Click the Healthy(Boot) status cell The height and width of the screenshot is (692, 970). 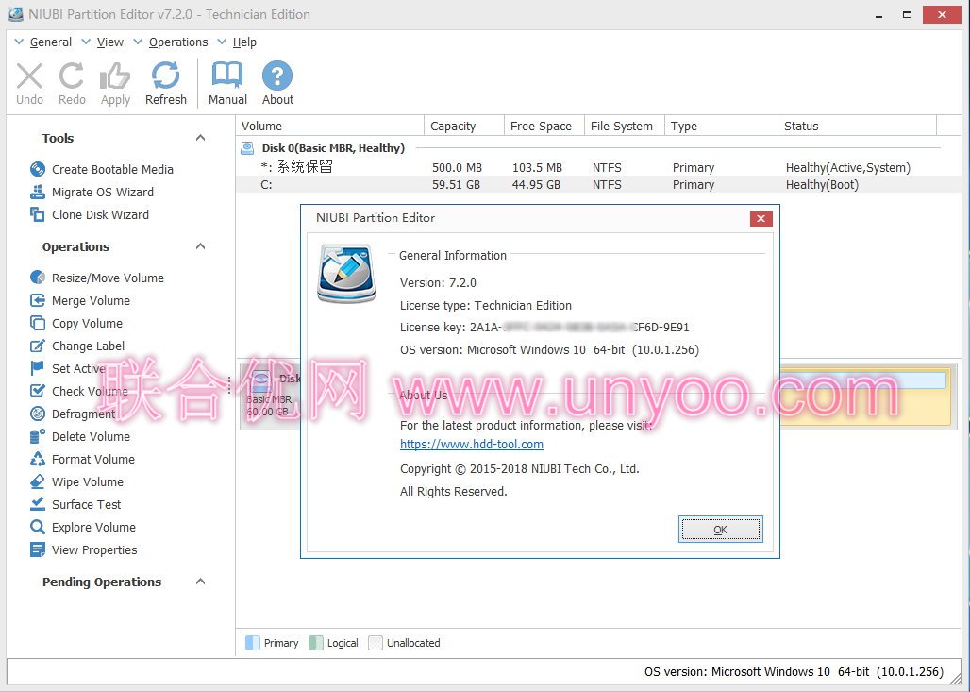(x=822, y=184)
